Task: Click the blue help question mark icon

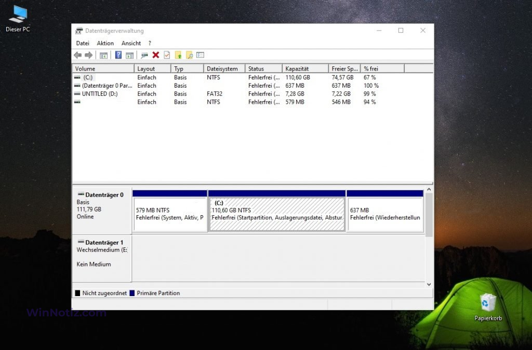Action: [118, 55]
